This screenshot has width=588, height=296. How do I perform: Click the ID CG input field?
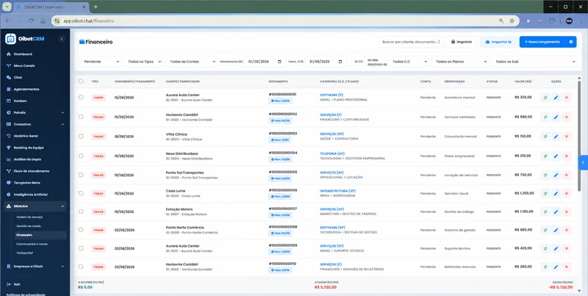coord(375,62)
